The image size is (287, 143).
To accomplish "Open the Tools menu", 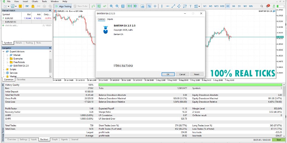I will 44,1.
